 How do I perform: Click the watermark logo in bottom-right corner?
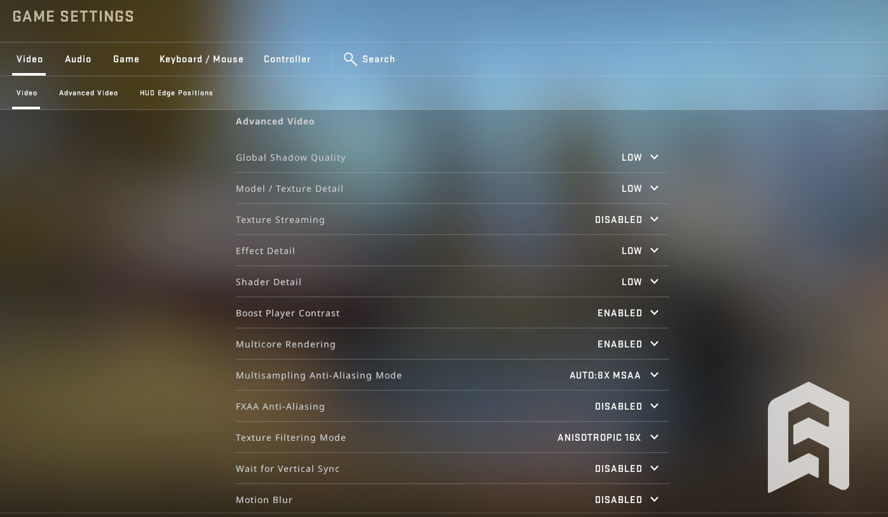click(808, 438)
